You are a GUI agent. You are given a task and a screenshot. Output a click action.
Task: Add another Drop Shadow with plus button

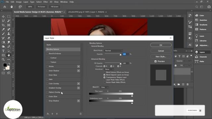tap(79, 101)
